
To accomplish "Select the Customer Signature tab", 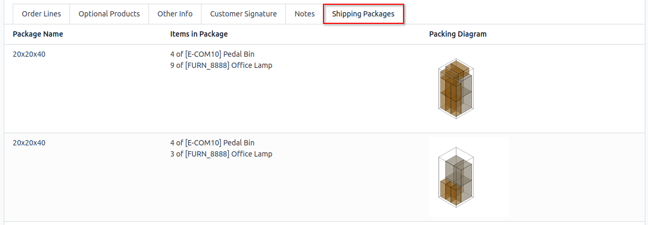I will click(x=243, y=14).
